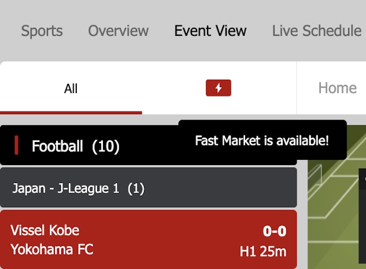The image size is (366, 269).
Task: Click the Fast Market lightning bolt icon
Action: pyautogui.click(x=219, y=88)
